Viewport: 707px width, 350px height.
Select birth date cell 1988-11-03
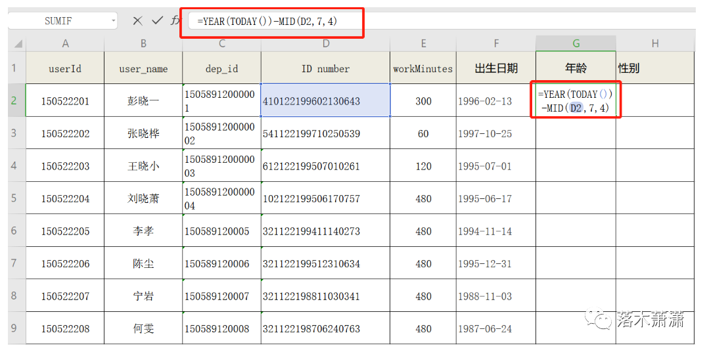[x=496, y=295]
